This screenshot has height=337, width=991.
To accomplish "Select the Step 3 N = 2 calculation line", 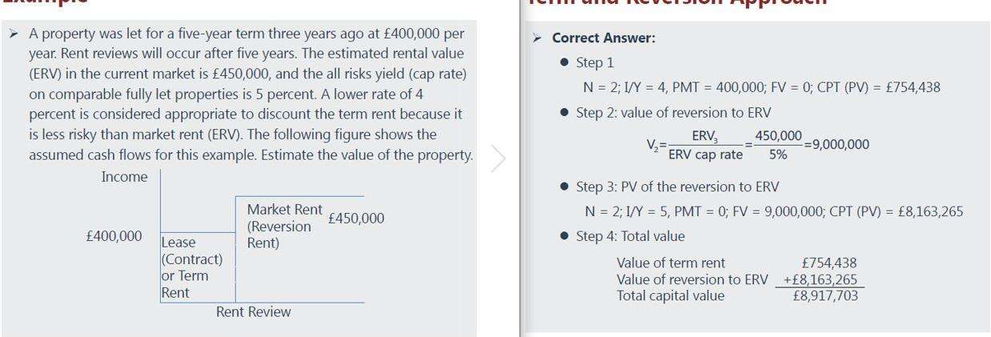I will pos(772,212).
